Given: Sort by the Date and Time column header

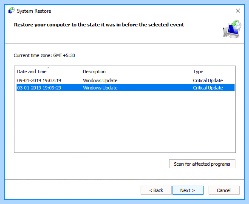Looking at the screenshot, I should 32,72.
